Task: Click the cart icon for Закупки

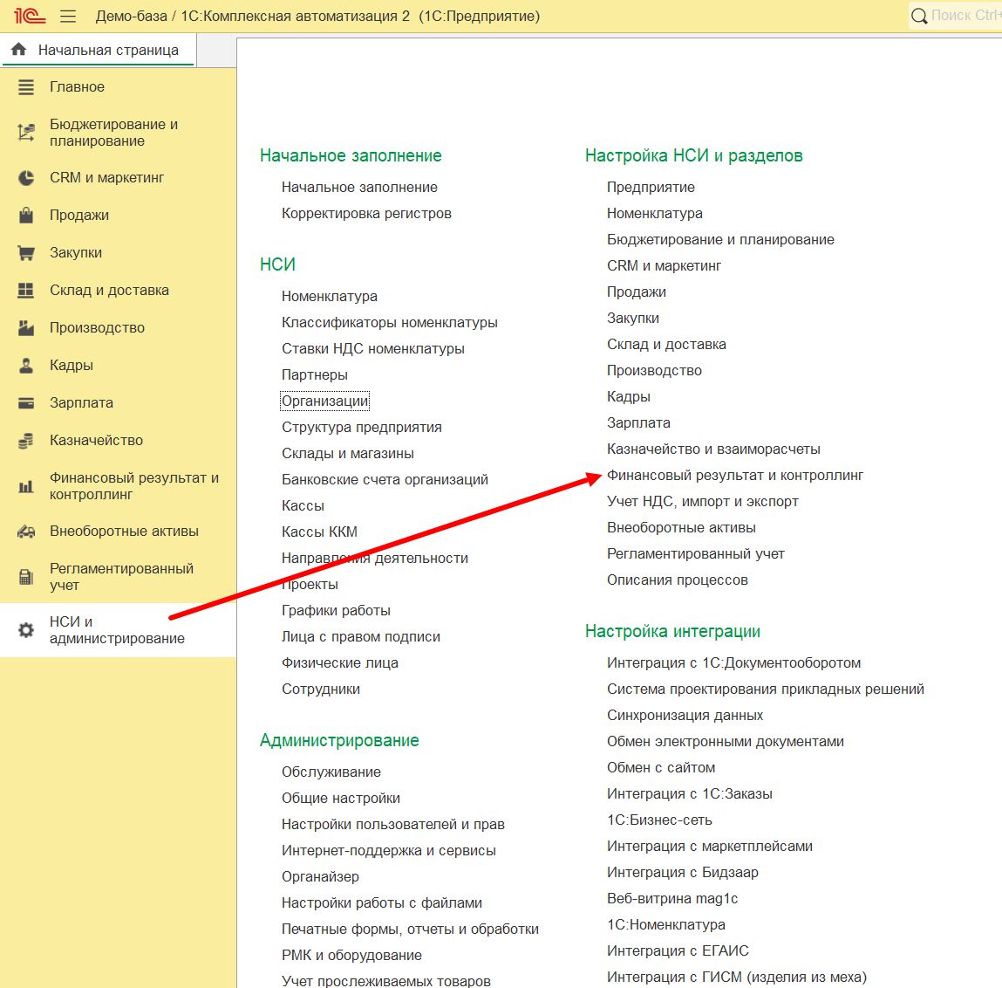Action: 26,253
